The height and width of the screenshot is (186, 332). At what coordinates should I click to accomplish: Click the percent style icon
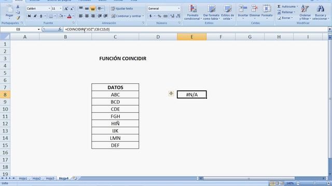click(x=159, y=16)
